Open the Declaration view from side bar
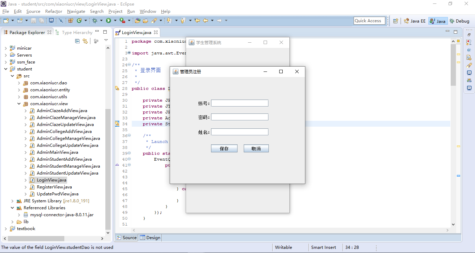Image resolution: width=475 pixels, height=253 pixels. click(x=469, y=58)
